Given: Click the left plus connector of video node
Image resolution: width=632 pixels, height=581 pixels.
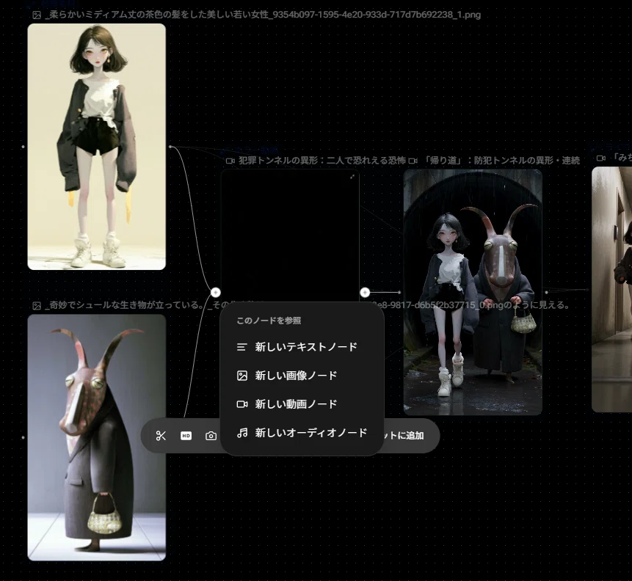Looking at the screenshot, I should click(216, 292).
